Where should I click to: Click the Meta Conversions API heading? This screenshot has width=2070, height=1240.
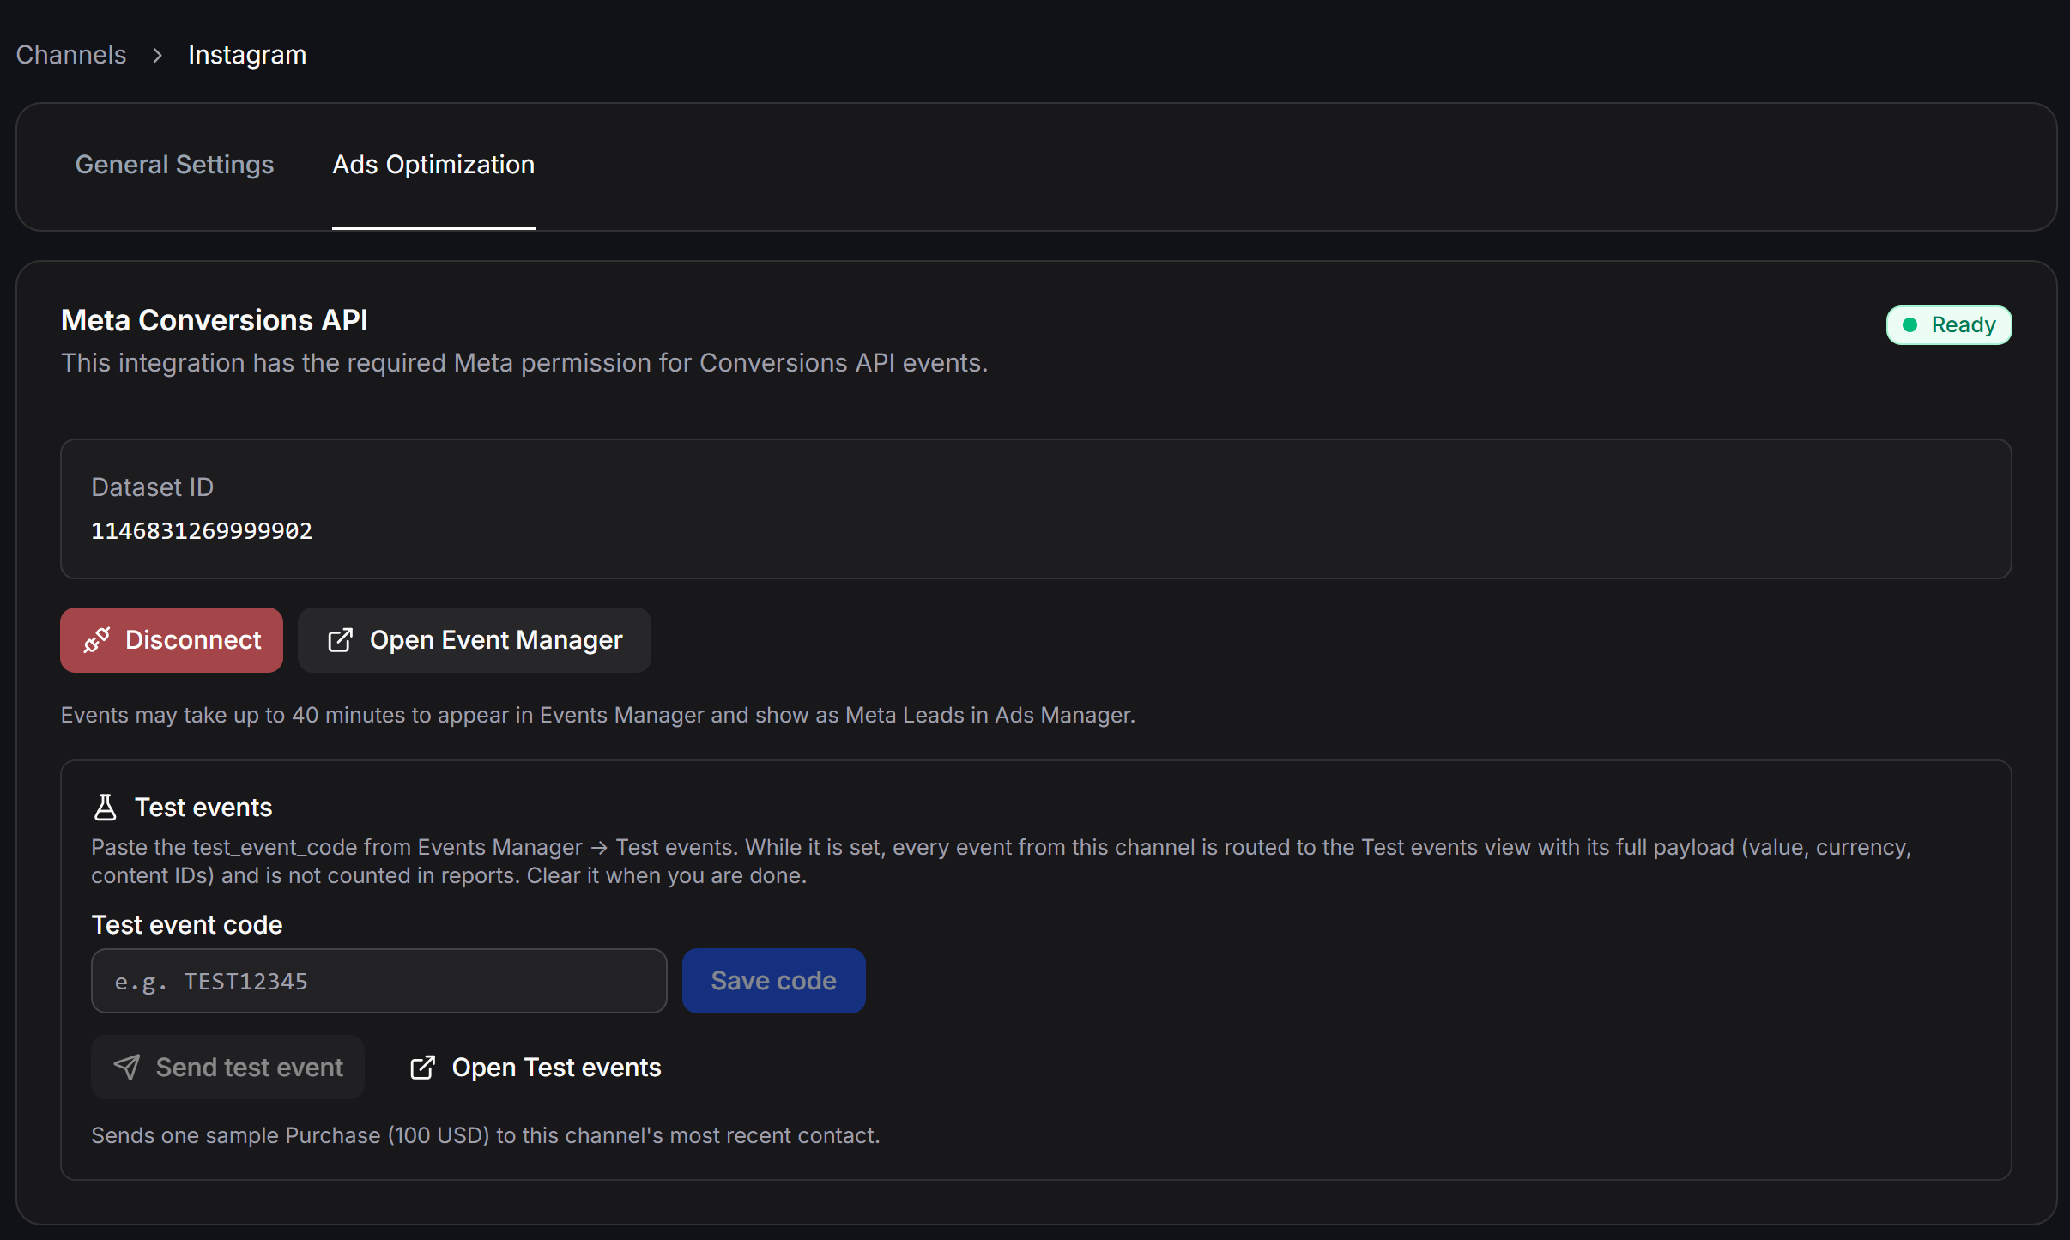click(x=215, y=320)
